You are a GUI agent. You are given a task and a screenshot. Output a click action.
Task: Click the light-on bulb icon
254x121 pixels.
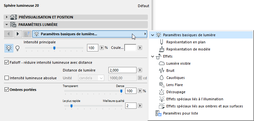coord(8,48)
